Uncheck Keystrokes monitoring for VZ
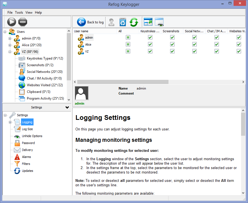This screenshot has height=203, width=248. pyautogui.click(x=150, y=51)
